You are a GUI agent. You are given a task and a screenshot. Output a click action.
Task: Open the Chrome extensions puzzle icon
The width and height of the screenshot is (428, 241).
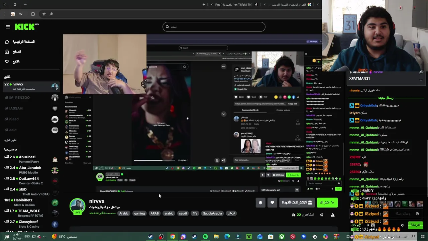[33, 14]
